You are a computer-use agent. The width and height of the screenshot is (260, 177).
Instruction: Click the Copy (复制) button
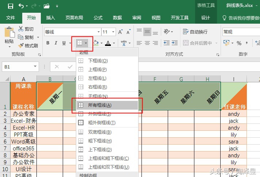[x=26, y=37]
